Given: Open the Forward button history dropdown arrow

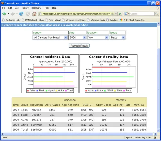Looking at the screenshot, I should coord(17,14).
